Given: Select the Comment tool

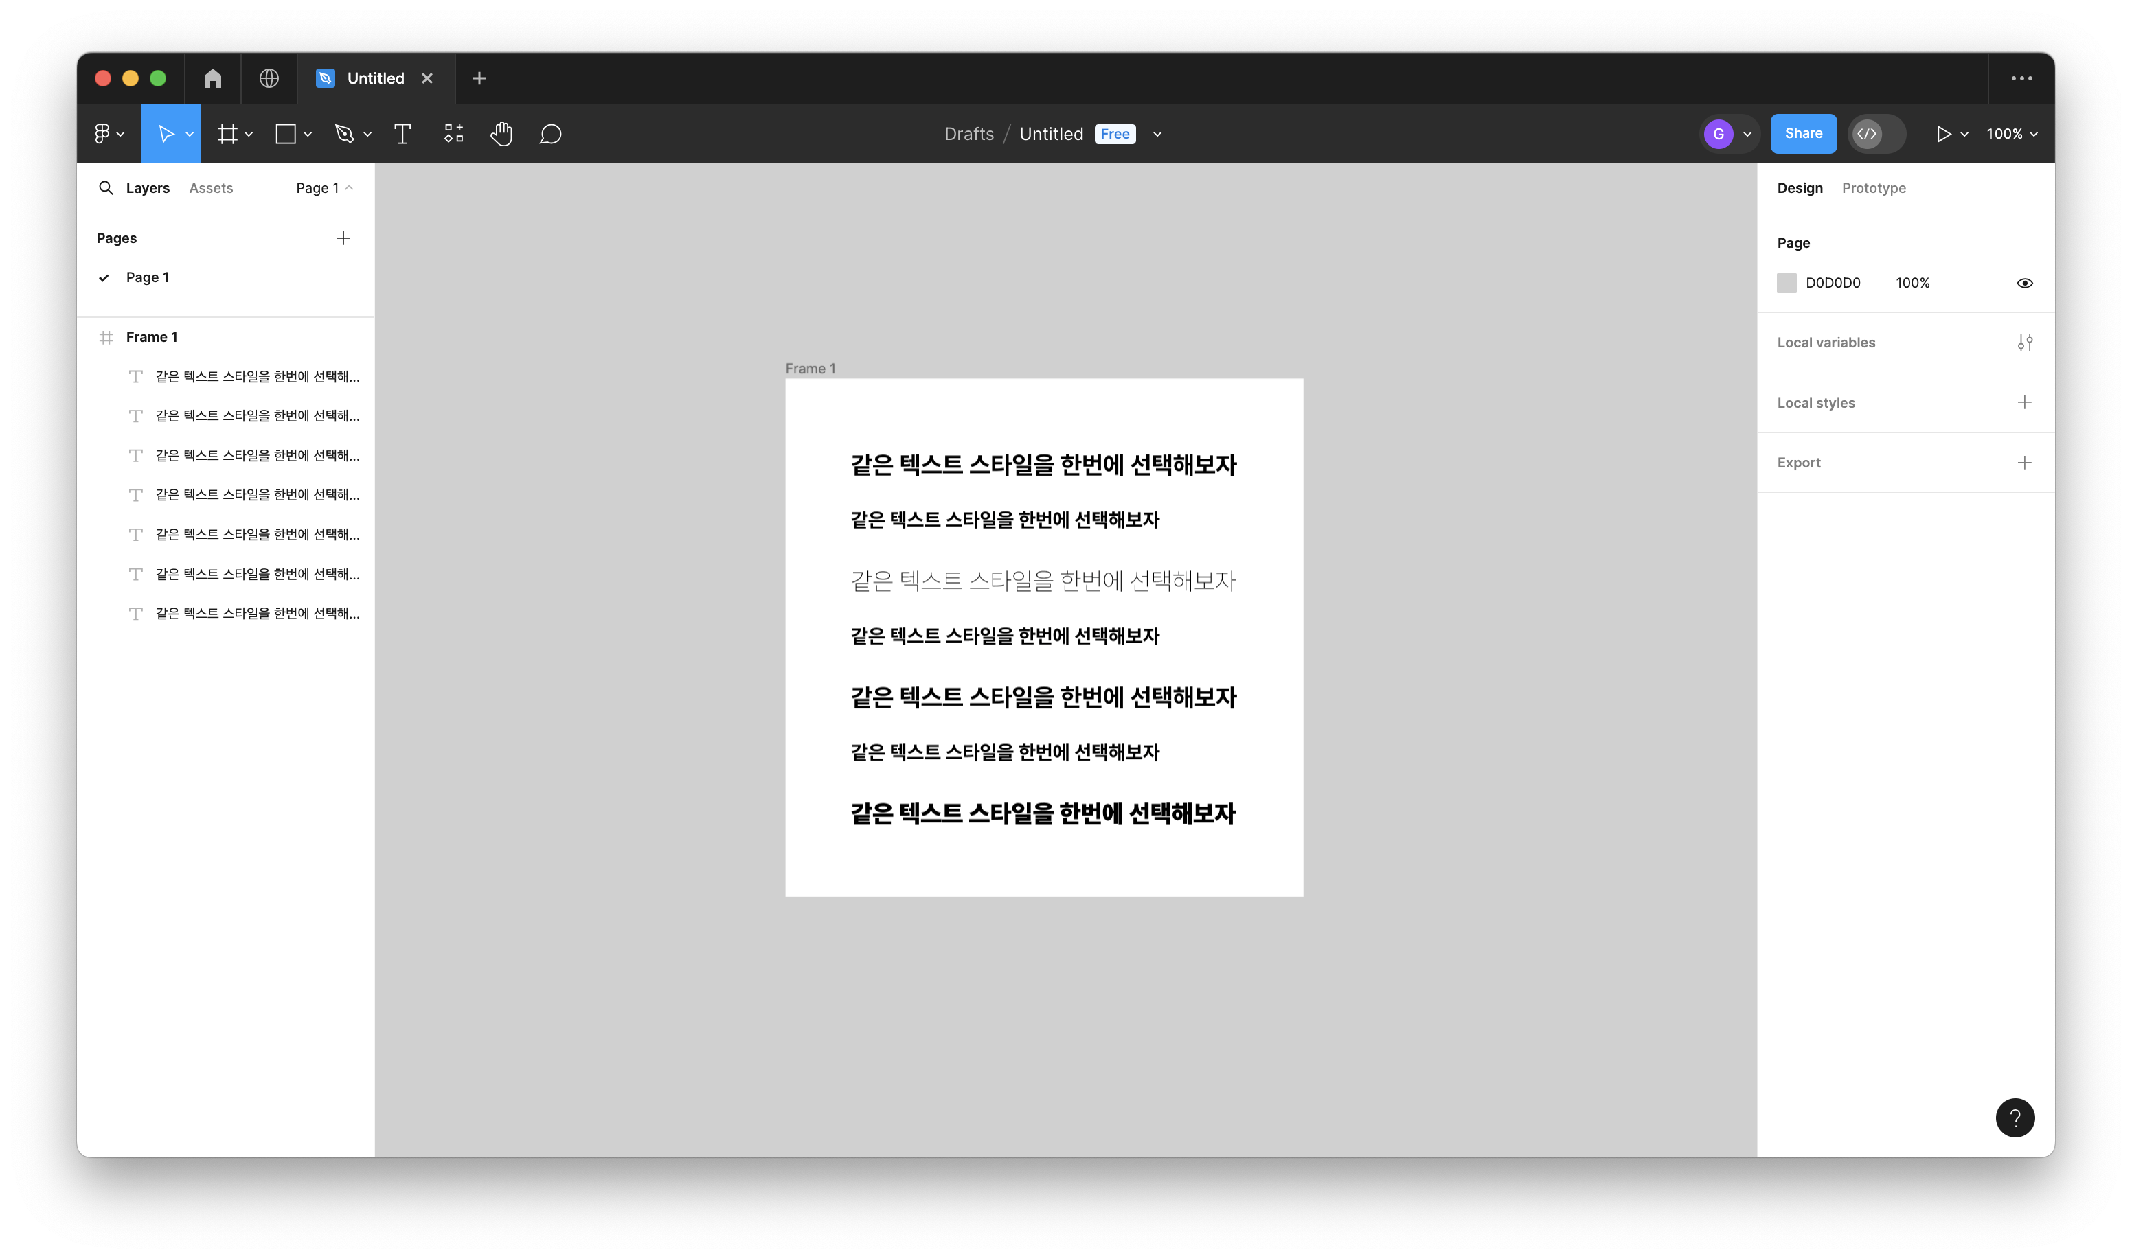Looking at the screenshot, I should click(550, 134).
